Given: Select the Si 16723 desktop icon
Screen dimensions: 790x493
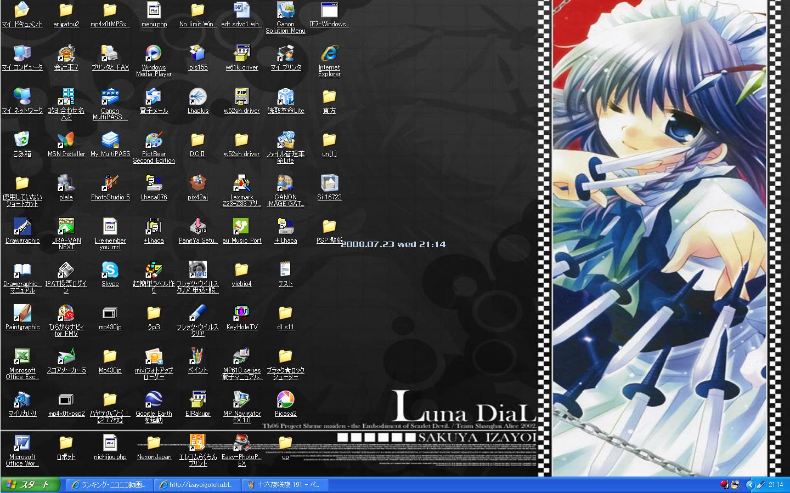Looking at the screenshot, I should tap(329, 183).
